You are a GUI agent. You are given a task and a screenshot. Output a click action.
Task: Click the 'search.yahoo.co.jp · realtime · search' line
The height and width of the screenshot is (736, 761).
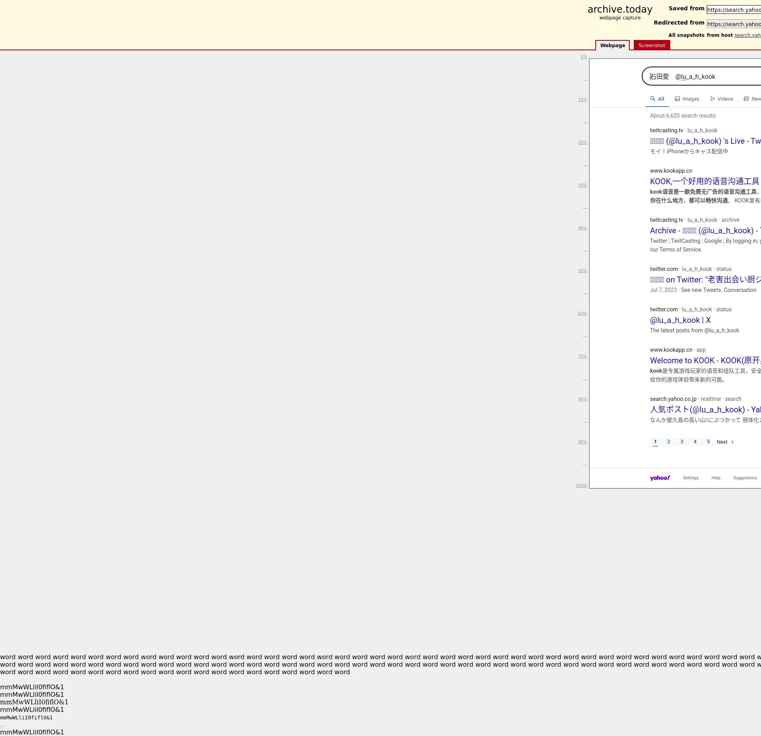(696, 399)
